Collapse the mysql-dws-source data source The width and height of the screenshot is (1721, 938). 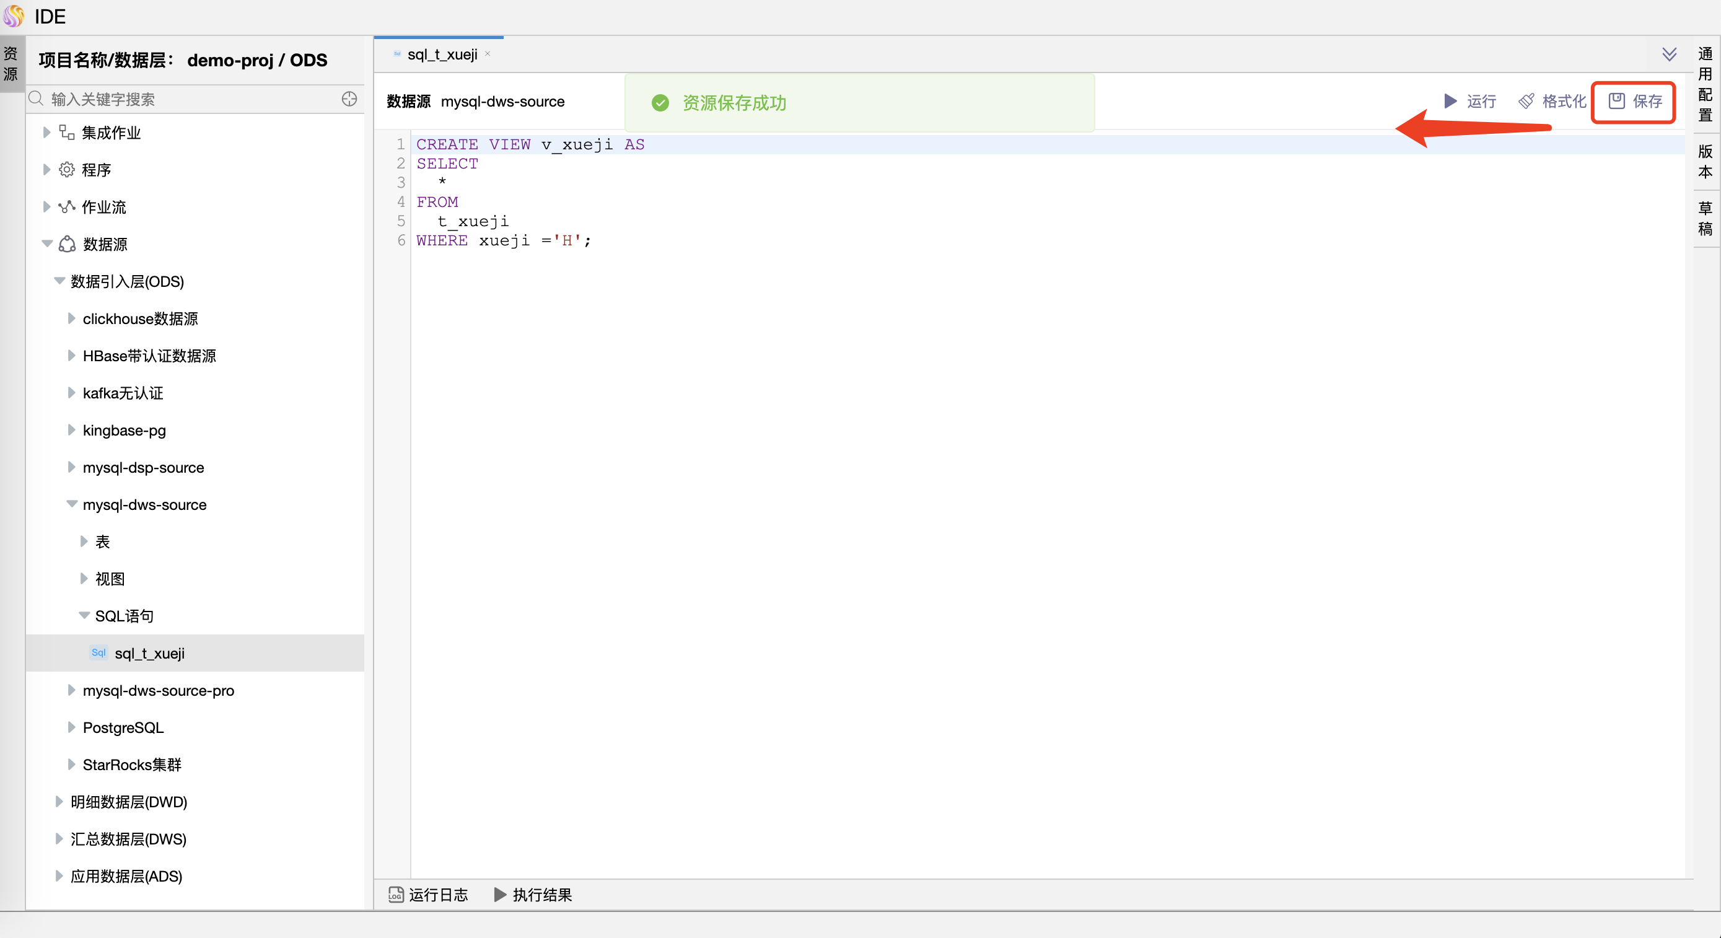pos(71,504)
